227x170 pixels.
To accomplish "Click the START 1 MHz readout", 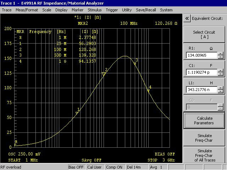I will [23, 160].
